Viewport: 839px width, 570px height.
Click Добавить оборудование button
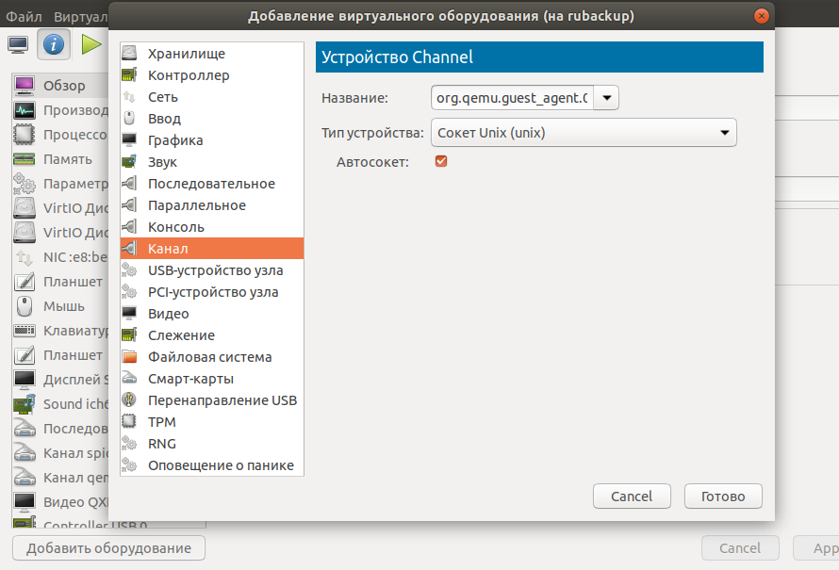click(108, 548)
